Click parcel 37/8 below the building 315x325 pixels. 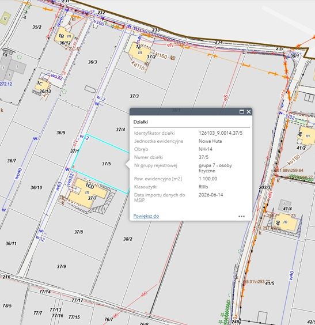(78, 232)
